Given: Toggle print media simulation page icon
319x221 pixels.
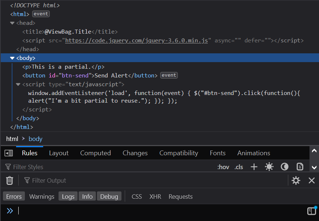Looking at the screenshot, I should (300, 167).
